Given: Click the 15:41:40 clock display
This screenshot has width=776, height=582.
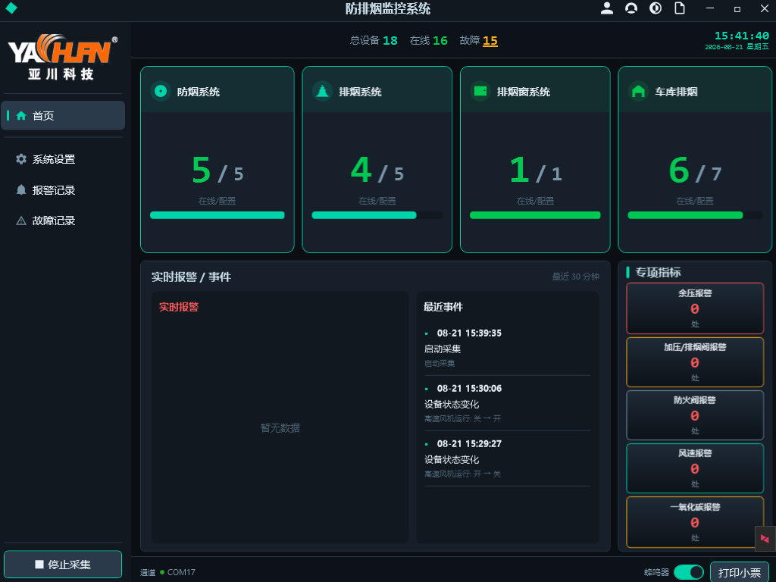Looking at the screenshot, I should (x=741, y=36).
